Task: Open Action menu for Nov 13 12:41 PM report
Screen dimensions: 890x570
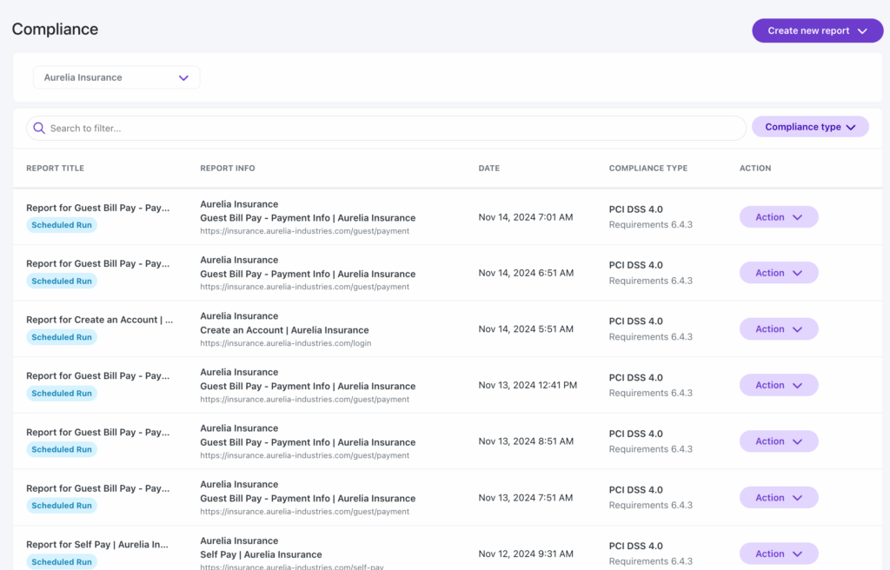Action: [x=778, y=385]
